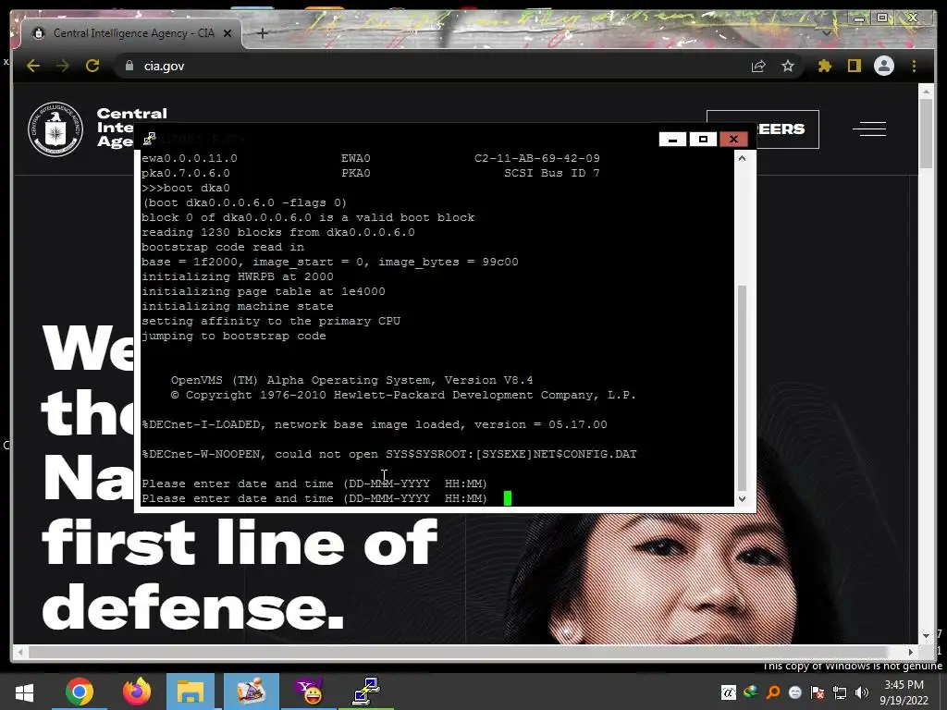947x710 pixels.
Task: Click the Copyright 1976-2010 Hewlett-Packard line
Action: click(403, 395)
